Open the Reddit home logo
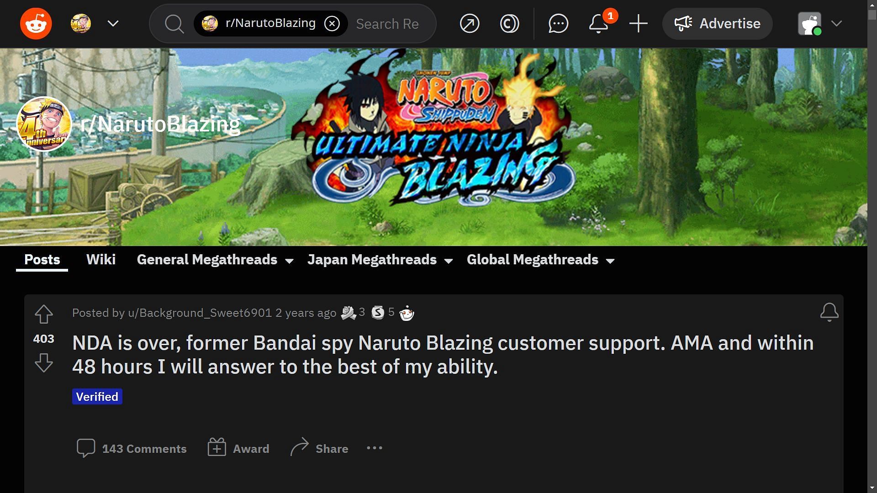Viewport: 877px width, 493px height. (x=36, y=23)
